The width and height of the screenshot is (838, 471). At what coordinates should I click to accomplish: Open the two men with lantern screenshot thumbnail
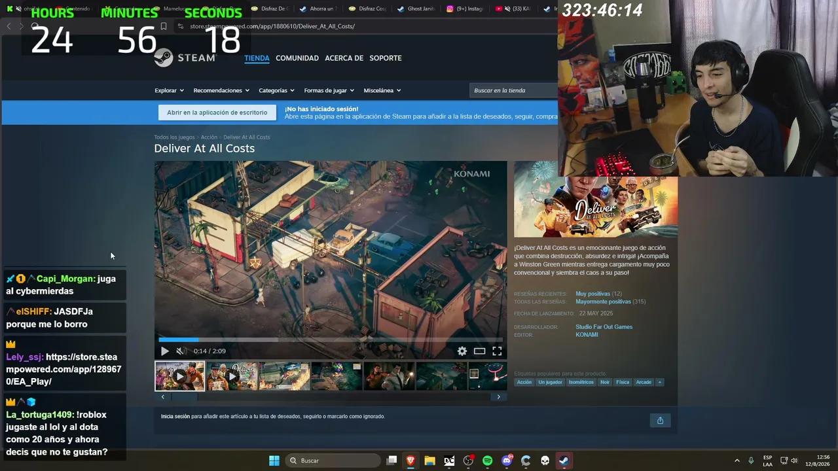389,376
